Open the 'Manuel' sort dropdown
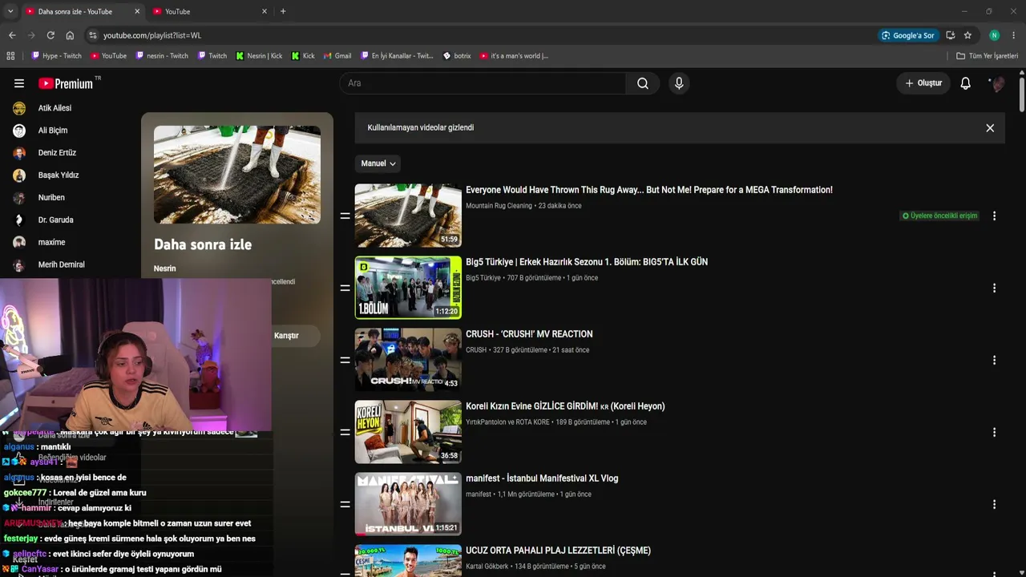Screen dimensions: 1026x577 point(378,163)
